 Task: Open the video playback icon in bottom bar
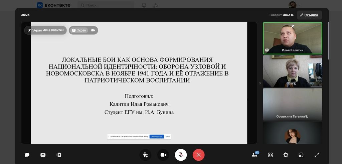(x=59, y=155)
